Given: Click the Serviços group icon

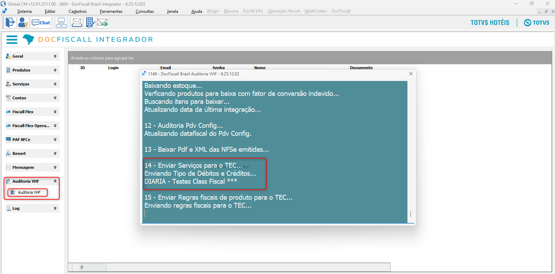Looking at the screenshot, I should click(8, 84).
